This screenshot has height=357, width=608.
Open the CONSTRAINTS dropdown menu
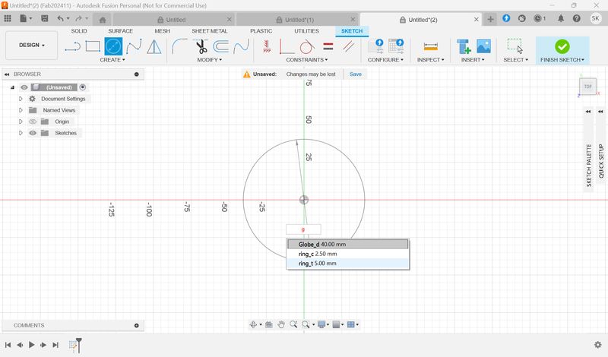point(307,60)
